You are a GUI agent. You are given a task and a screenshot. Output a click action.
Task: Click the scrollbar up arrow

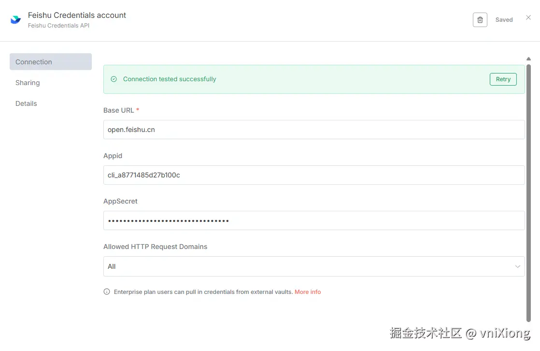[x=528, y=59]
